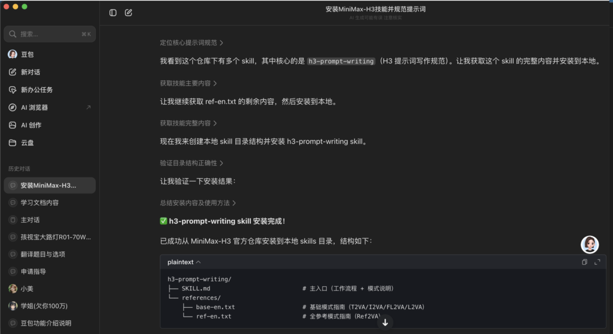Click the green checkmark before h3-prompt-writing skill

click(x=163, y=221)
